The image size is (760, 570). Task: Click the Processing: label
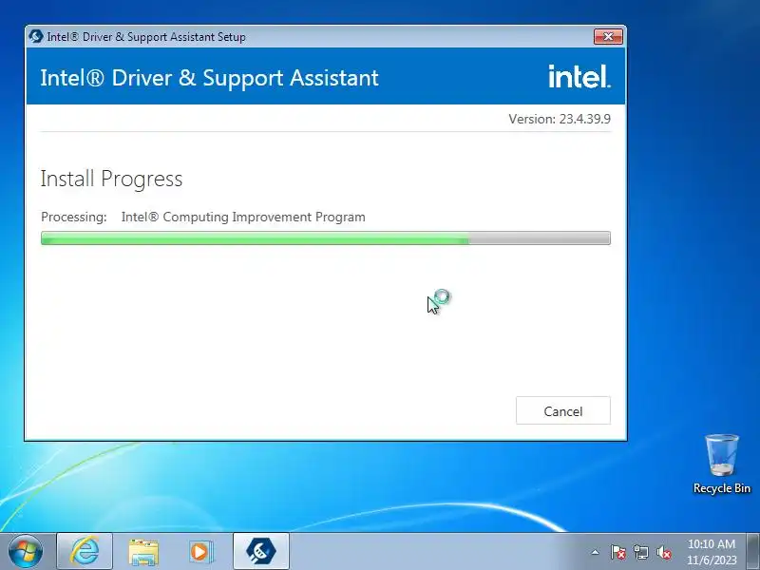(74, 217)
